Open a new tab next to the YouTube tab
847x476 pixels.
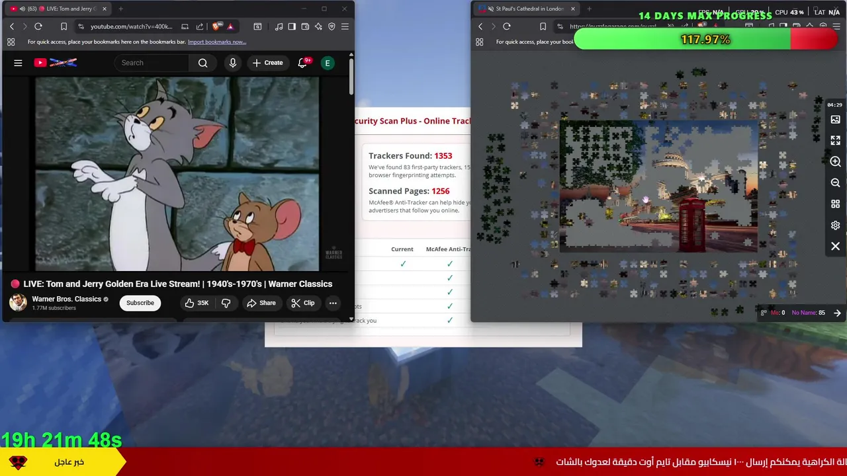coord(122,9)
